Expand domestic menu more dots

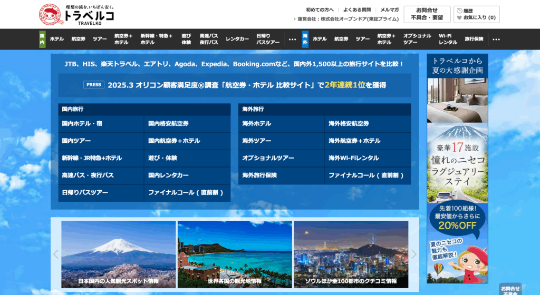click(292, 39)
